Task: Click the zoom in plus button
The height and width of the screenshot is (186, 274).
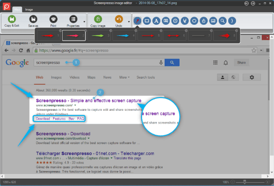Action: pyautogui.click(x=267, y=182)
